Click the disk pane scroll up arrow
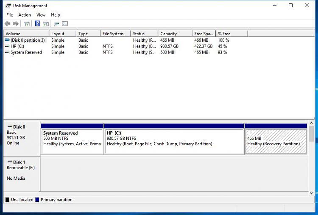 pyautogui.click(x=312, y=123)
